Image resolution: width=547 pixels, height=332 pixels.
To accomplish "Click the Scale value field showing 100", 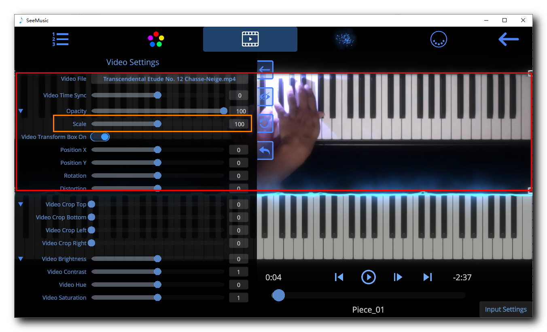I will 239,124.
